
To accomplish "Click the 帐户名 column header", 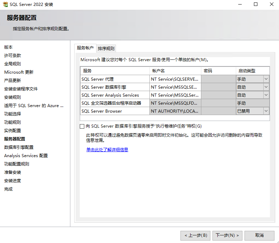I will click(175, 71).
